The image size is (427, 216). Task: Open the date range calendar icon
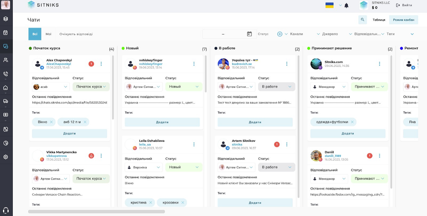pyautogui.click(x=249, y=34)
